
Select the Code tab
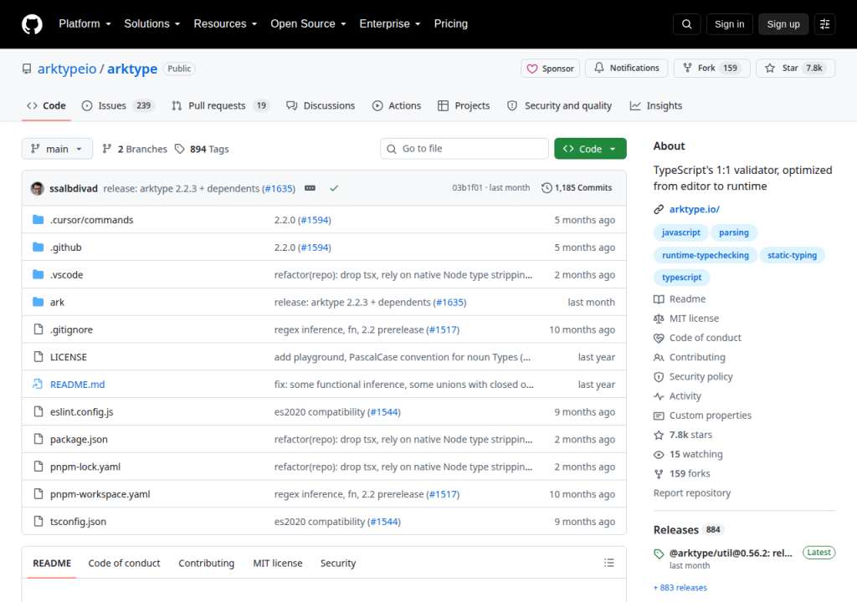47,105
